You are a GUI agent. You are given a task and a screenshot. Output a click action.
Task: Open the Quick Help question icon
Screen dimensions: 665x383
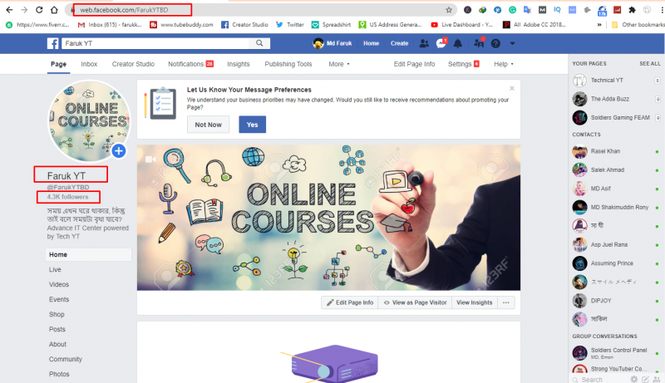pyautogui.click(x=495, y=43)
